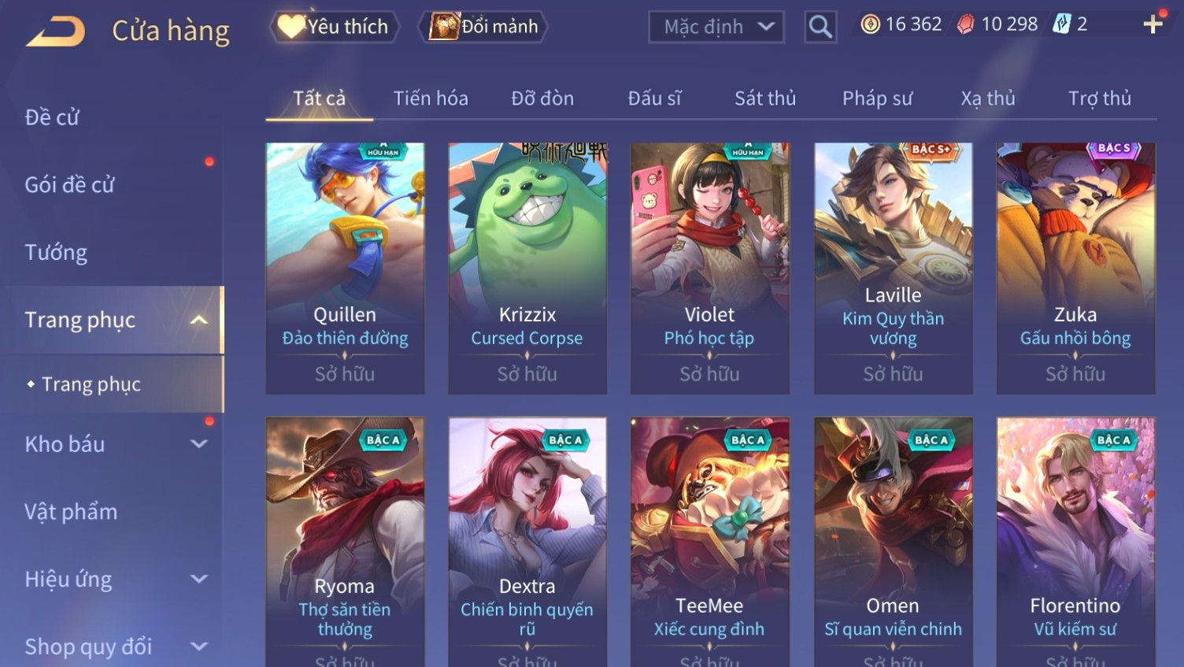The image size is (1184, 667).
Task: Open Vật phẩm in the sidebar
Action: pyautogui.click(x=71, y=512)
